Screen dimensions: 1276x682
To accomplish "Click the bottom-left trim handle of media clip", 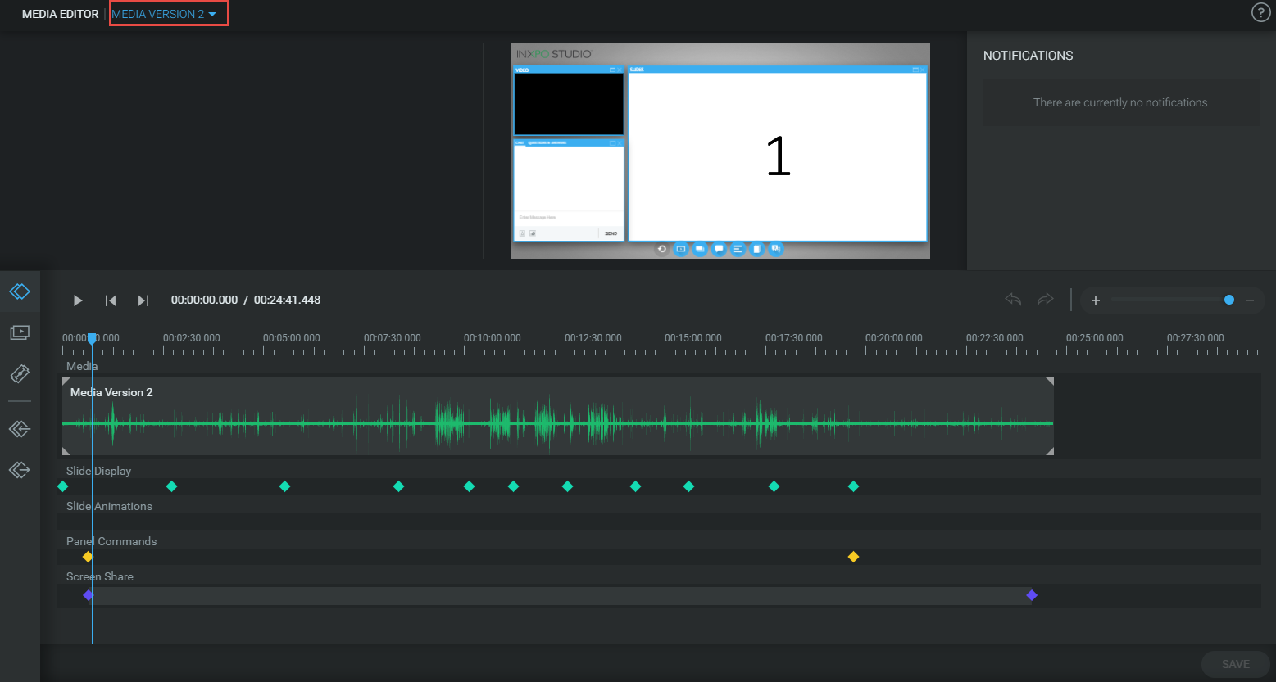I will [x=66, y=451].
